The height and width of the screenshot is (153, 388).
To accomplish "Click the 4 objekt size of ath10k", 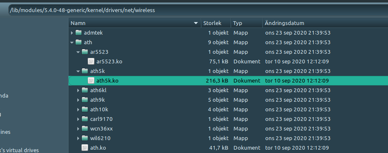I will click(218, 110).
